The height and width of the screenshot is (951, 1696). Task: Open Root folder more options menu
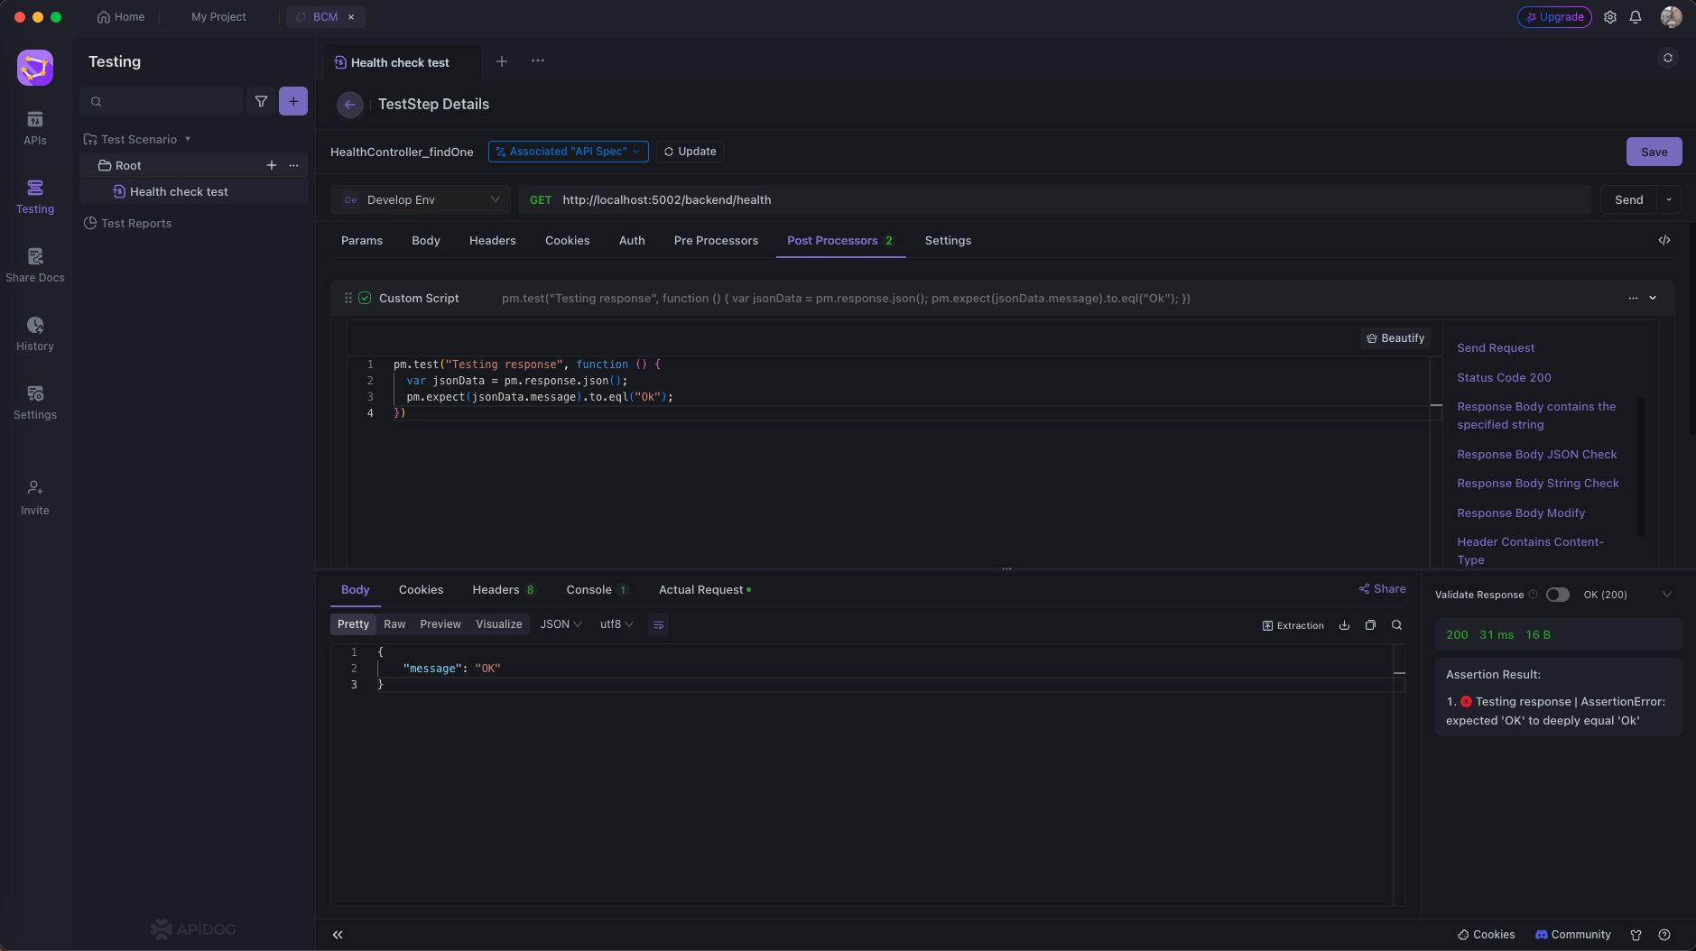[x=293, y=165]
